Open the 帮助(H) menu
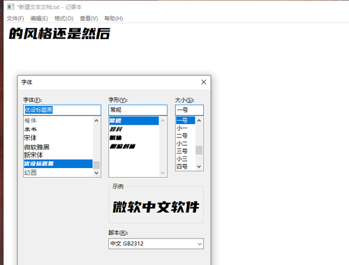Image resolution: width=349 pixels, height=265 pixels. (x=114, y=18)
